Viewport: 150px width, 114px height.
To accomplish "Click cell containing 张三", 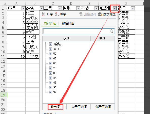I will [32, 13].
